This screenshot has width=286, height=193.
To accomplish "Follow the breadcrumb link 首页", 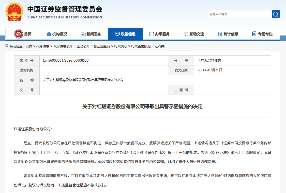I will coord(29,46).
